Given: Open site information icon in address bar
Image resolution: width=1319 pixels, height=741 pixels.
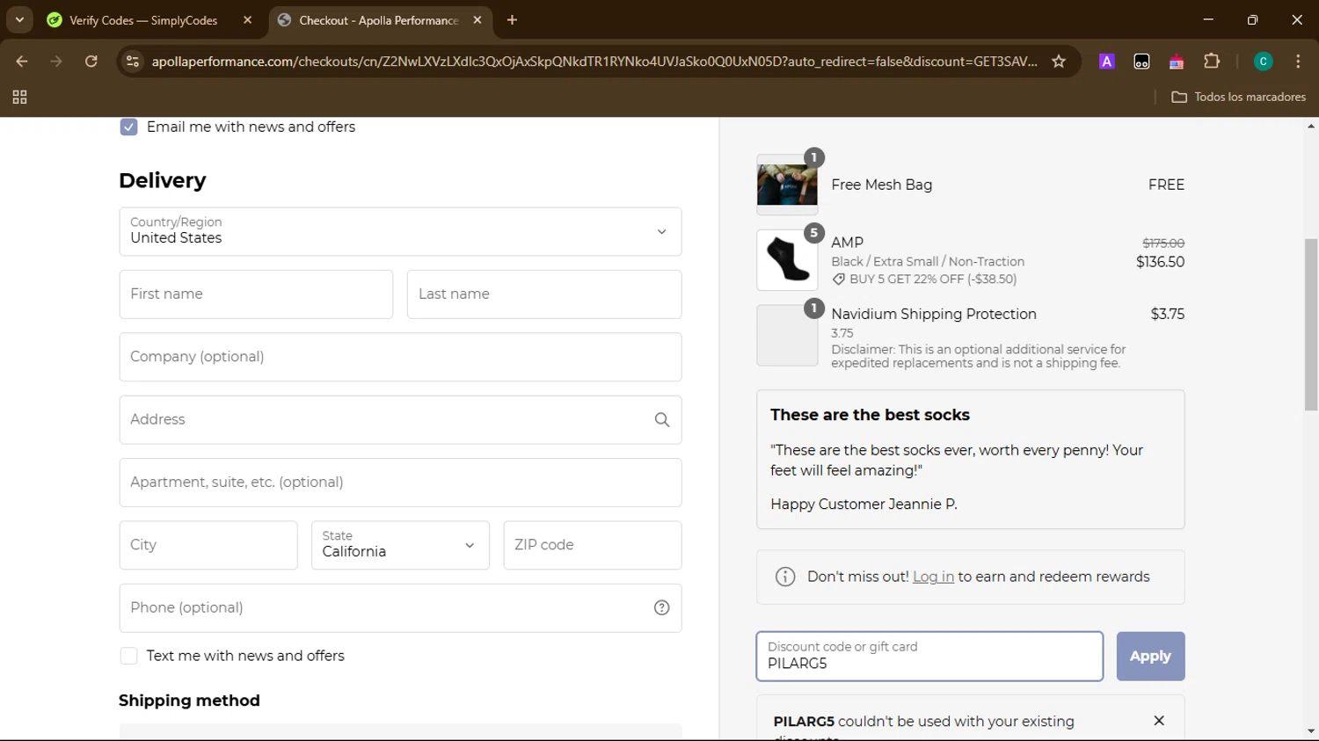Looking at the screenshot, I should tap(133, 62).
